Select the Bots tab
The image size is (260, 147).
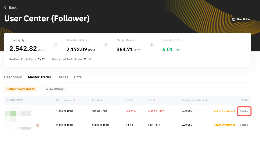click(x=78, y=77)
